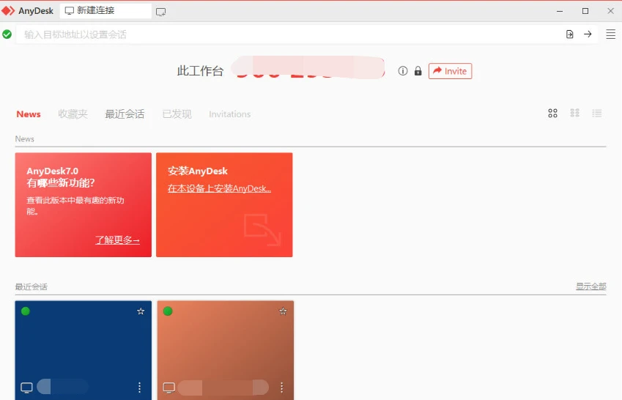Screen dimensions: 622x400
Task: Switch to the 收藏夹 tab
Action: click(x=73, y=114)
